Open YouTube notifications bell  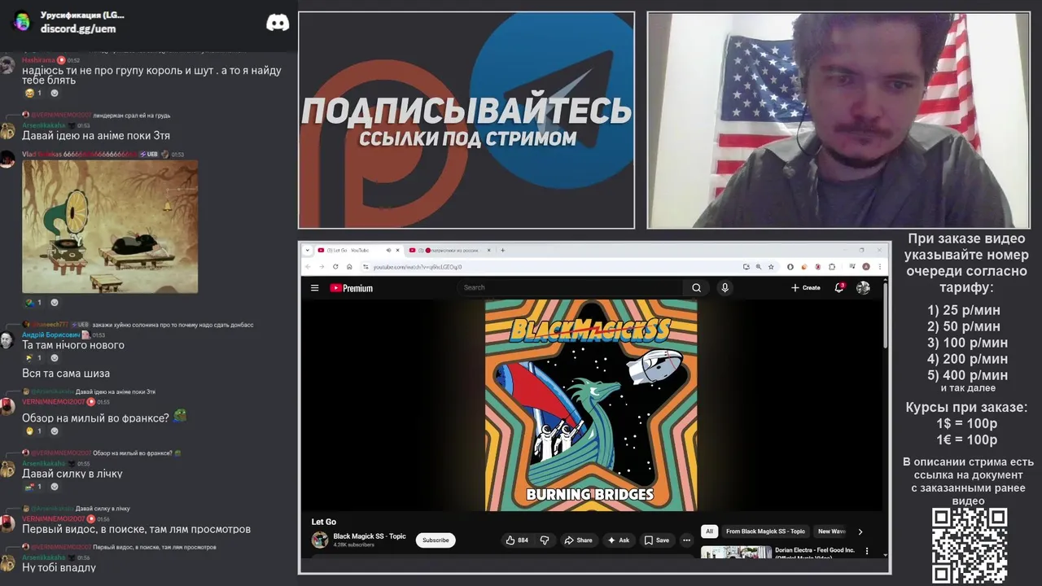point(839,287)
